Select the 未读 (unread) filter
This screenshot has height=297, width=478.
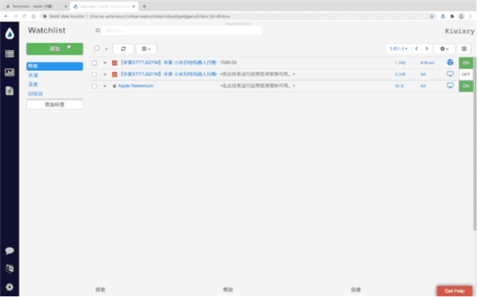[33, 75]
